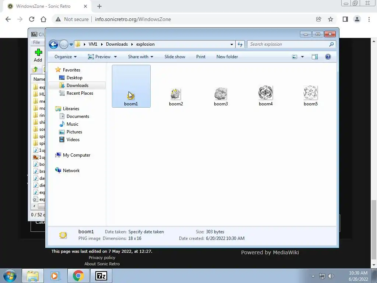Open Documents library

coord(78,116)
